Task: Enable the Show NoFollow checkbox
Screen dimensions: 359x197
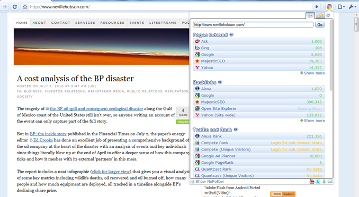Action: (193, 182)
